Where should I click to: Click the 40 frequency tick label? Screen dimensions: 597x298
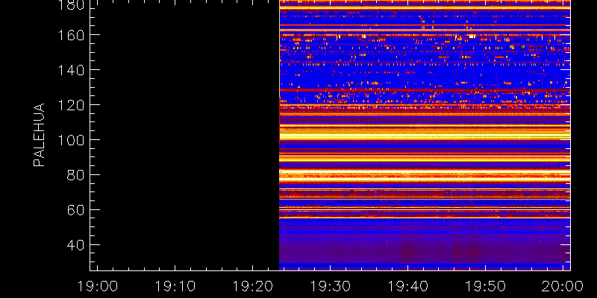[x=75, y=245]
